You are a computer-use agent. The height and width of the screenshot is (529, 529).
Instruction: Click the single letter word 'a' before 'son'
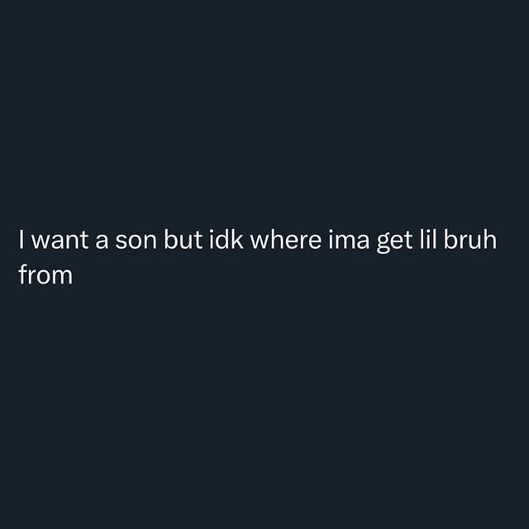(x=102, y=241)
